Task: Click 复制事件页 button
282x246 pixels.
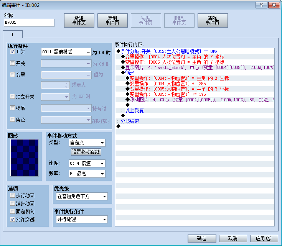Action: pyautogui.click(x=112, y=20)
